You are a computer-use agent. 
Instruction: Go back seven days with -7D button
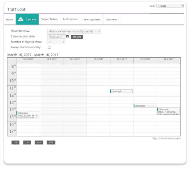tap(27, 142)
